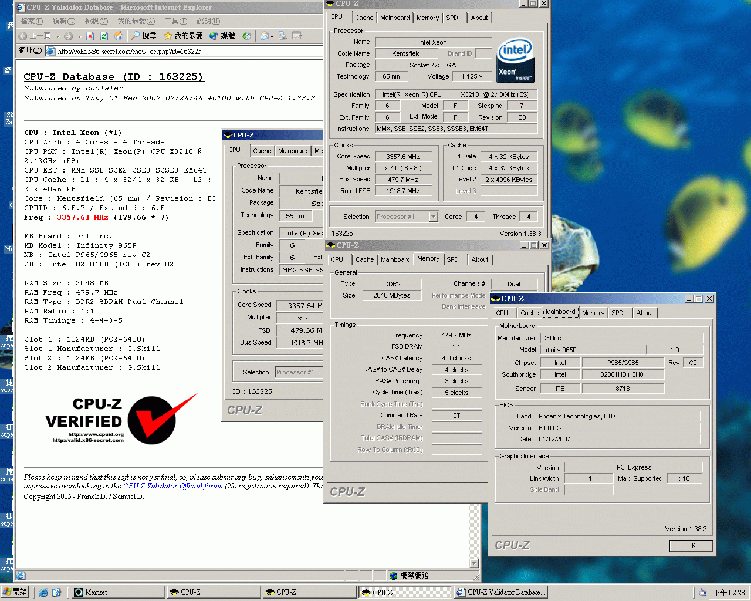Screen dimensions: 751x601
Task: Open the 我的最愛(A) Favorites menu
Action: tap(136, 21)
